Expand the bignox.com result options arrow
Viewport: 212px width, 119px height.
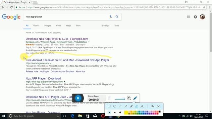(x=51, y=63)
